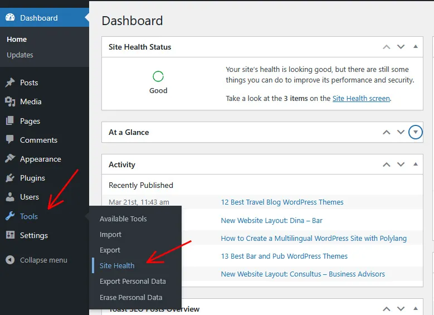This screenshot has width=434, height=315.
Task: Move Activity widget down
Action: [x=401, y=164]
